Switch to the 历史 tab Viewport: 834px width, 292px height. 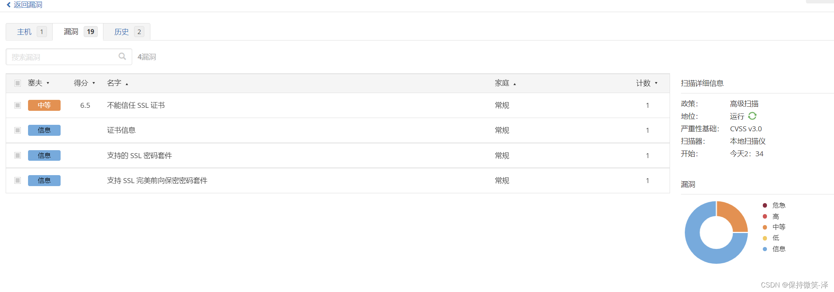[122, 32]
